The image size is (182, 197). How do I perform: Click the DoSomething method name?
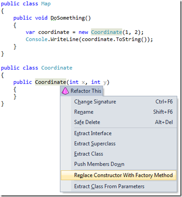[x=68, y=18]
